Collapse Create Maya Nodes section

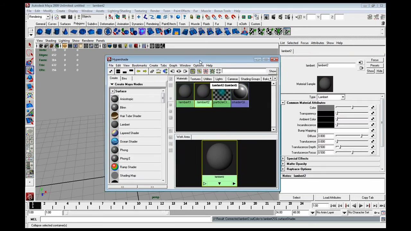[x=112, y=84]
